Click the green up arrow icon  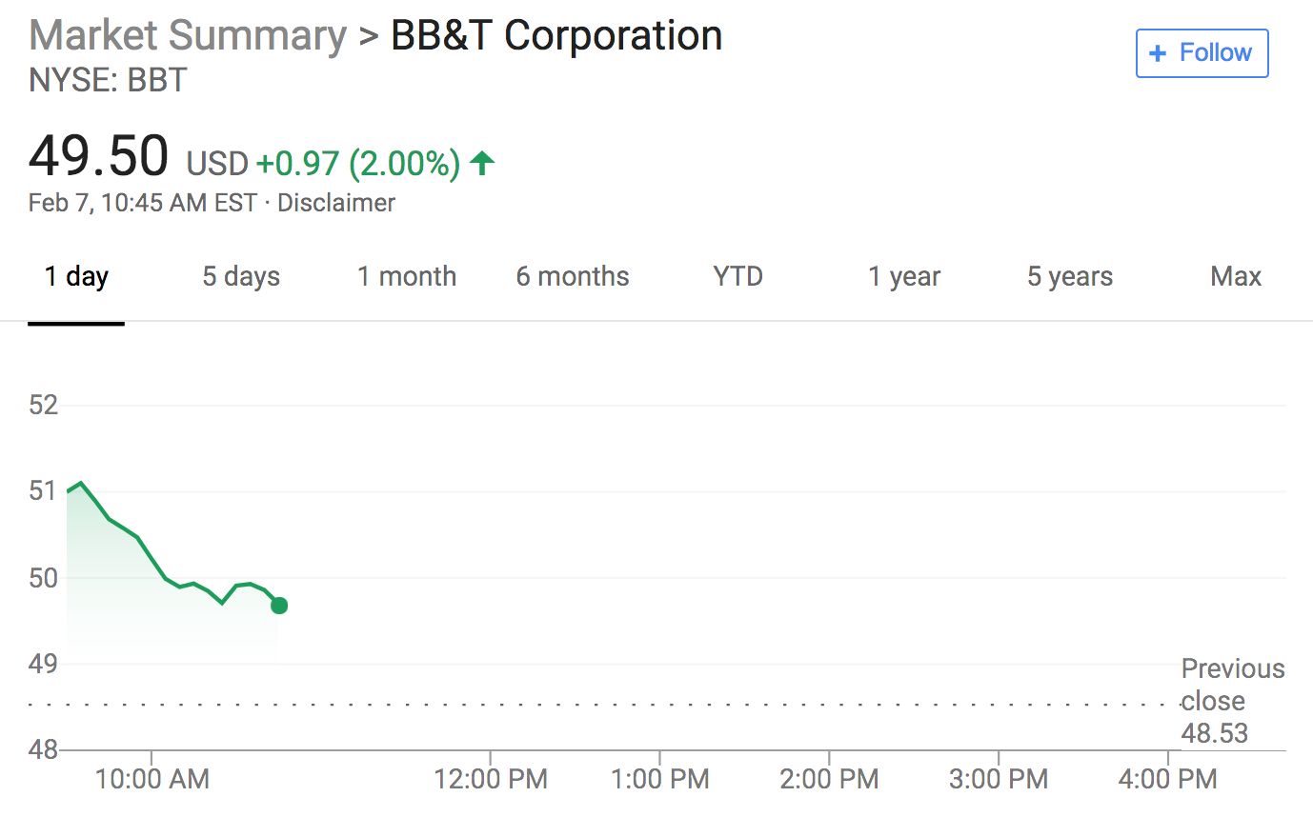coord(482,164)
